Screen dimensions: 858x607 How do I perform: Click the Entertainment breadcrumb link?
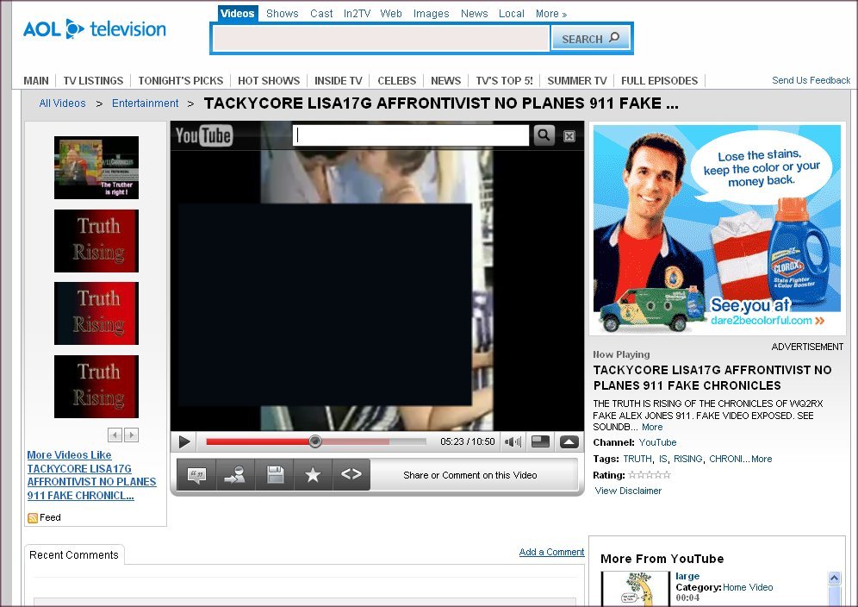[x=145, y=103]
